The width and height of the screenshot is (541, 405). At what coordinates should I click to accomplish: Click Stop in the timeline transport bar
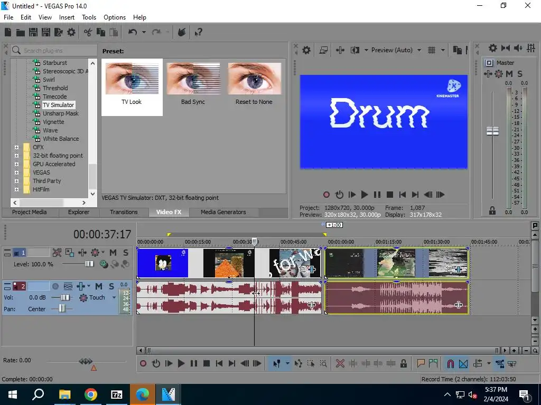pyautogui.click(x=207, y=363)
